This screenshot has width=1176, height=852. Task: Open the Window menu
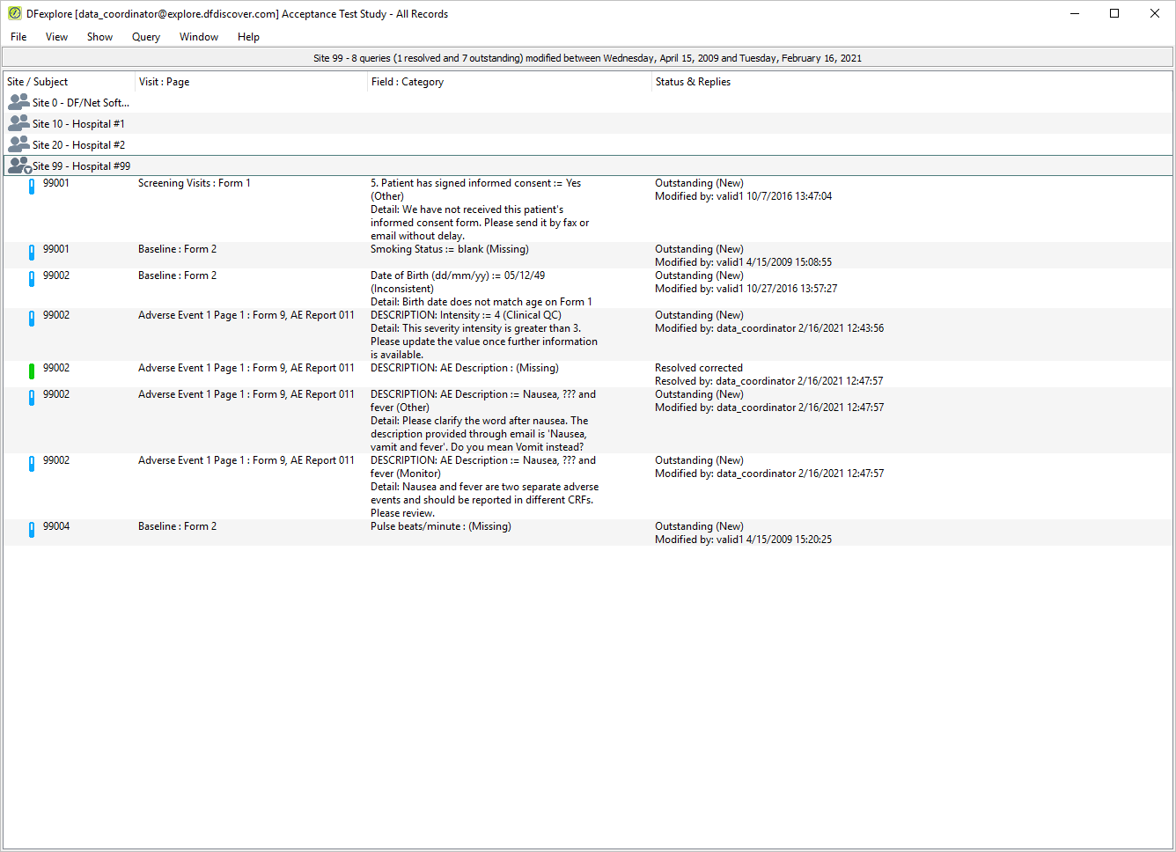[x=199, y=37]
